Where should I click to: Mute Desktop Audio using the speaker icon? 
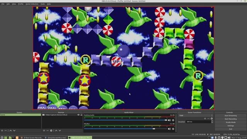[169, 120]
